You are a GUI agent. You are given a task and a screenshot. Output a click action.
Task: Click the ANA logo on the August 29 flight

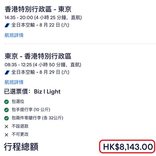(7, 72)
